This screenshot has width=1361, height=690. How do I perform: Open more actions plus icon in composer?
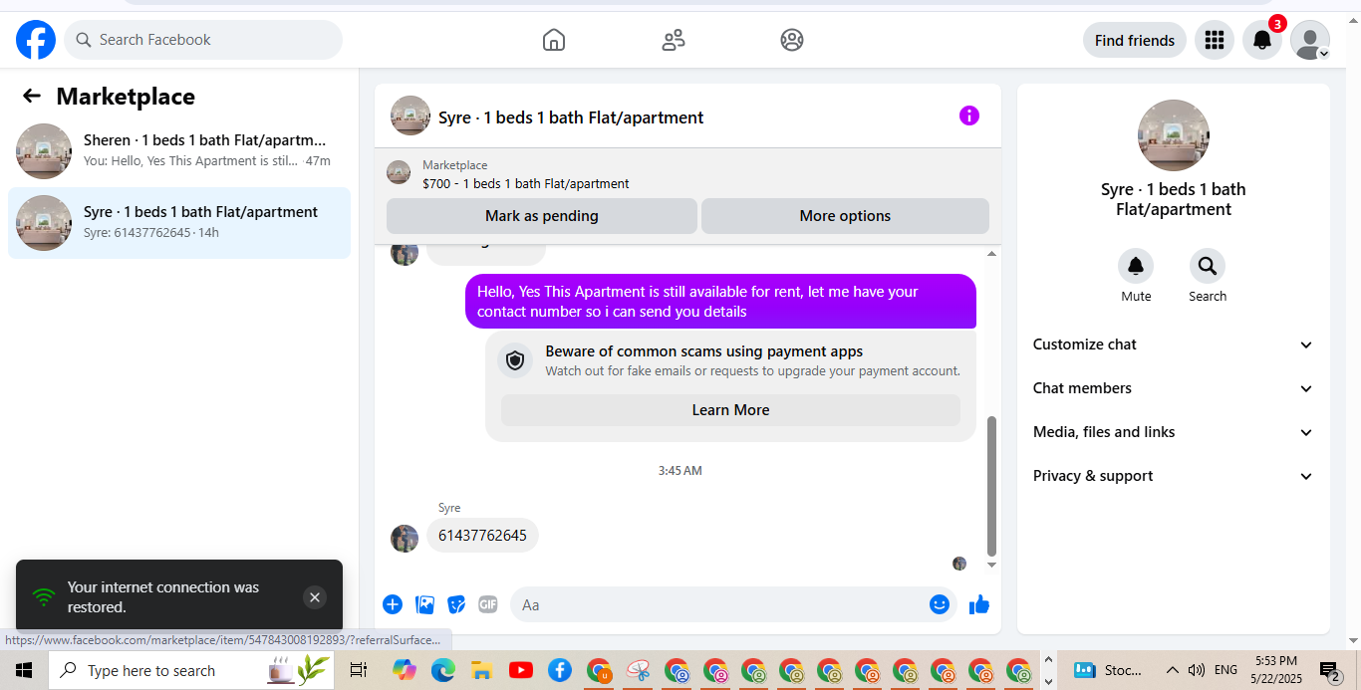393,604
